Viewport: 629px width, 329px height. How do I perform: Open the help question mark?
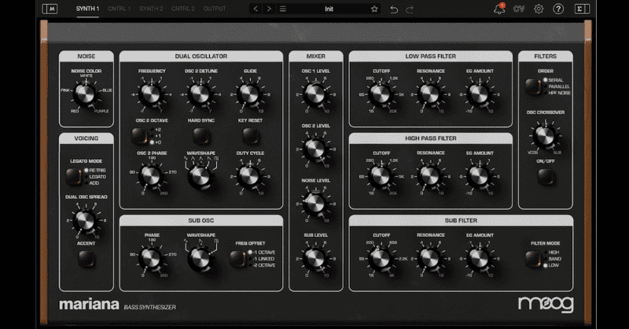coord(558,9)
